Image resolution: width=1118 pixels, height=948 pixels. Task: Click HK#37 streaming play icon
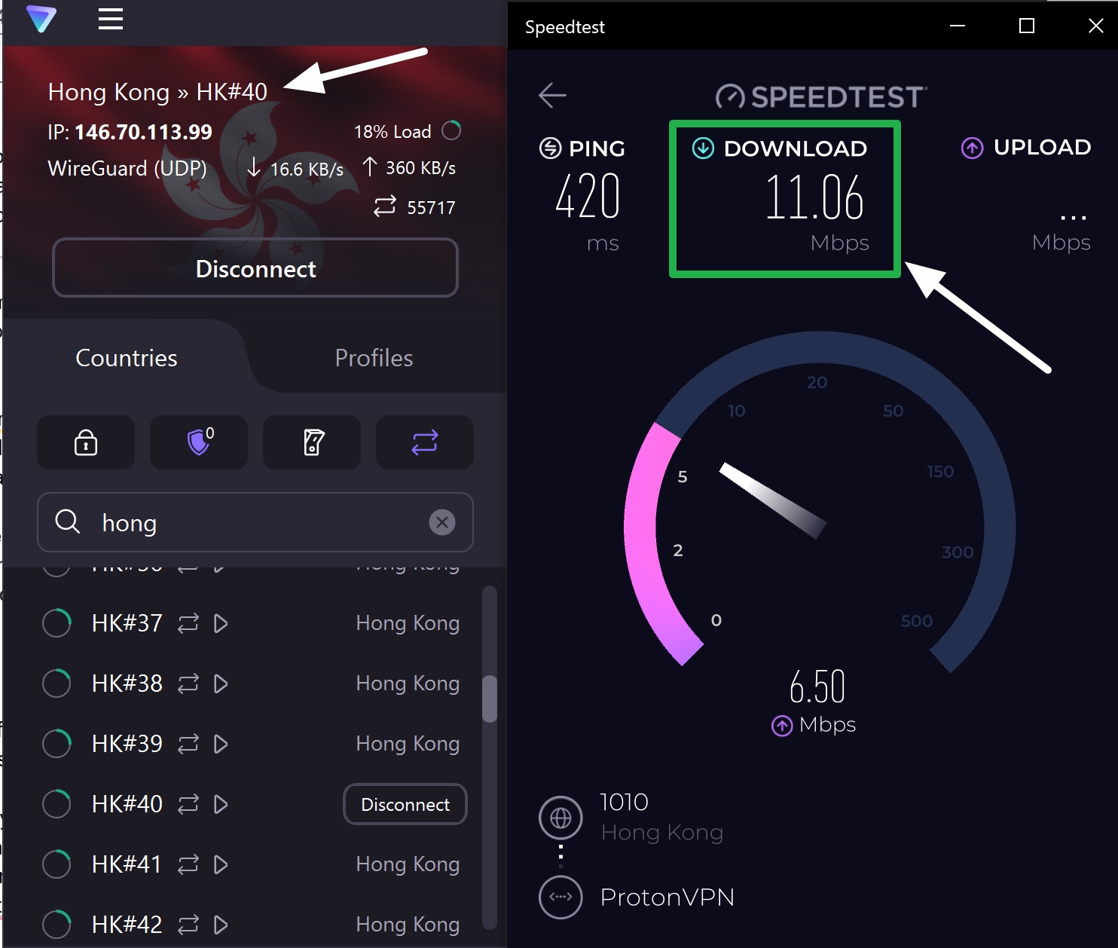click(221, 623)
